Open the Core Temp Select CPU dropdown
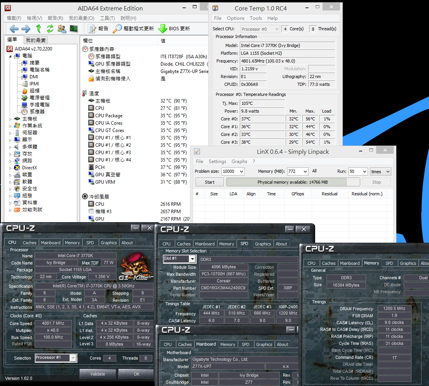 coord(277,29)
